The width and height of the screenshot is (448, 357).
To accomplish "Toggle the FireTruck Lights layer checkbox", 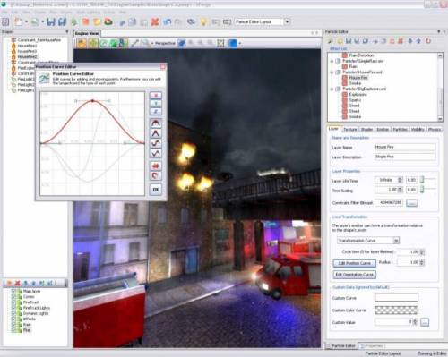I will coord(13,308).
